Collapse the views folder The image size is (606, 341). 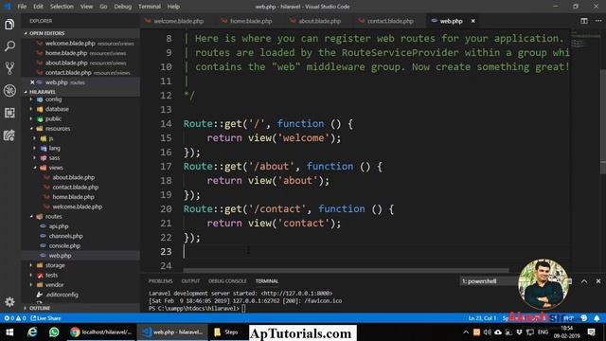pyautogui.click(x=56, y=168)
